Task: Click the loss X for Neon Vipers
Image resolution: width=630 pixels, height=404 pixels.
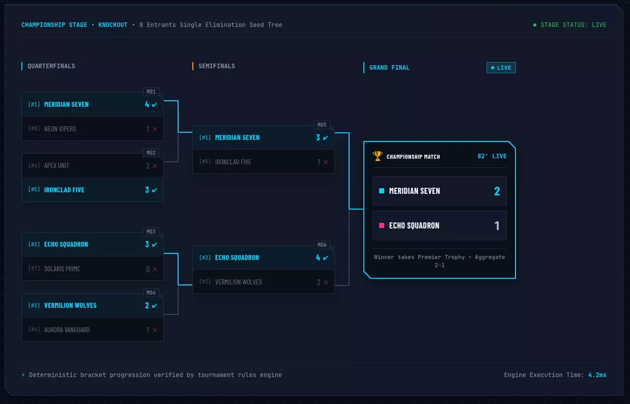Action: click(x=155, y=129)
